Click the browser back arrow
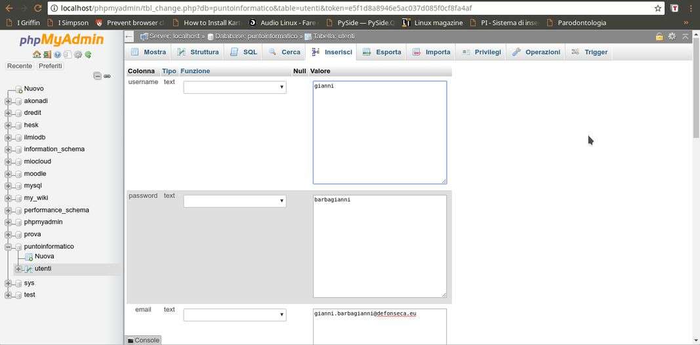 coord(9,8)
